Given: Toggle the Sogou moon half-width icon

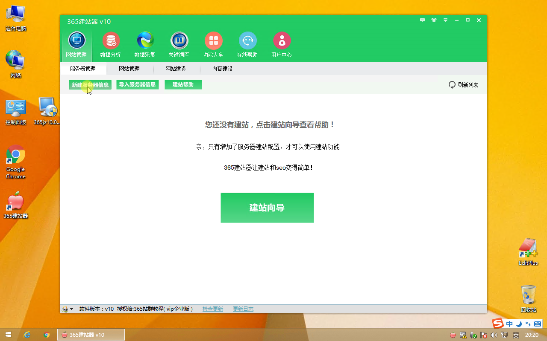Looking at the screenshot, I should coord(519,324).
